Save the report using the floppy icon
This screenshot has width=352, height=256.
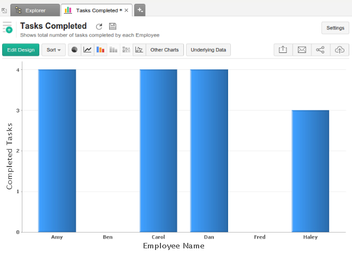tap(112, 26)
